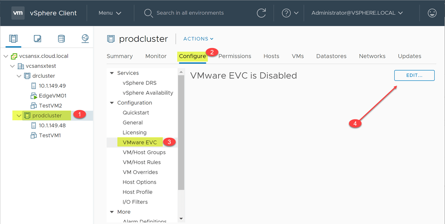Switch to the Summary tab
The height and width of the screenshot is (224, 445).
[x=119, y=56]
